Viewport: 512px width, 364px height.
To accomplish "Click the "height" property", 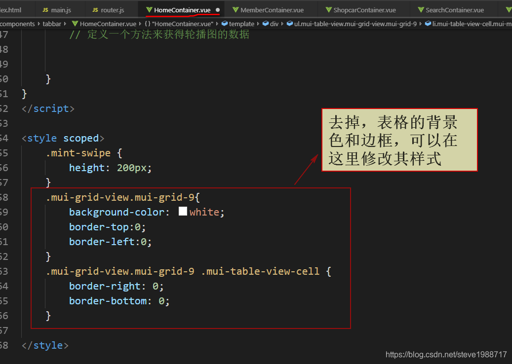I will point(87,168).
